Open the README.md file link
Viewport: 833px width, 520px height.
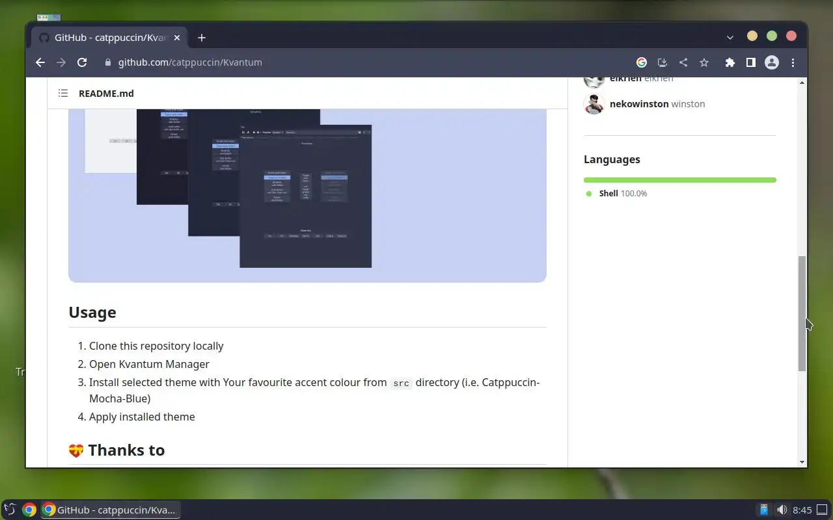point(106,93)
